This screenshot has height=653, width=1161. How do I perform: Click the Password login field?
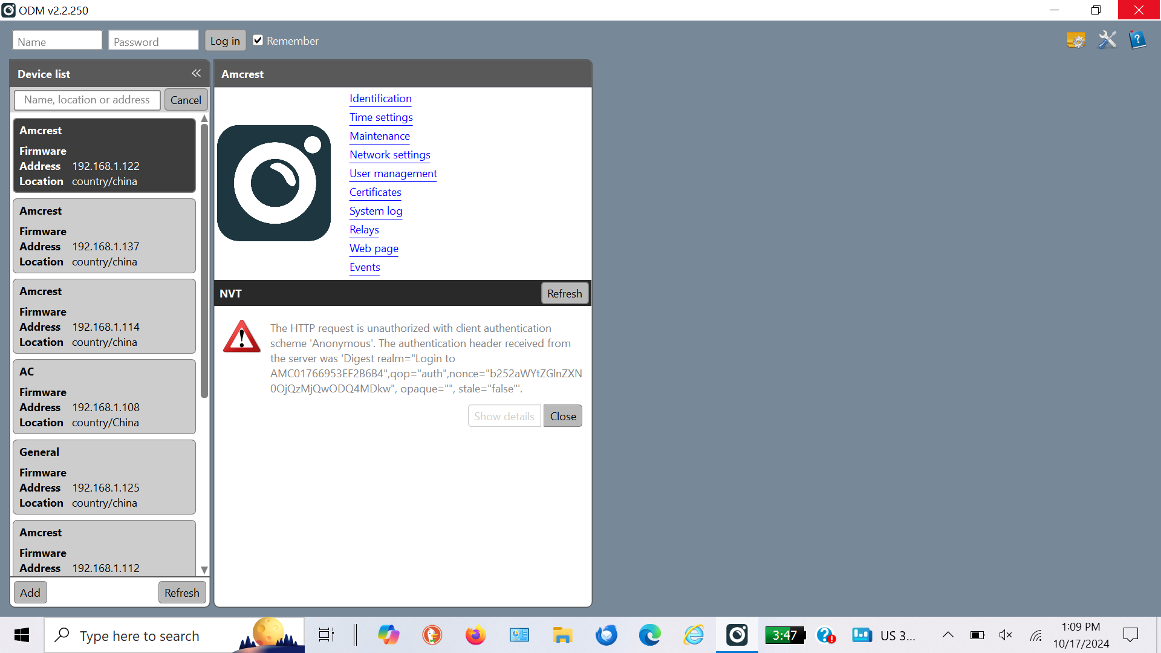154,41
